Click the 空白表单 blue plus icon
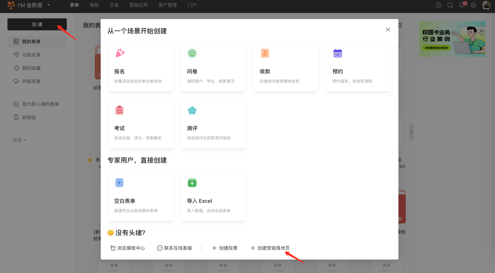Screen dimensions: 495x273 (119, 183)
